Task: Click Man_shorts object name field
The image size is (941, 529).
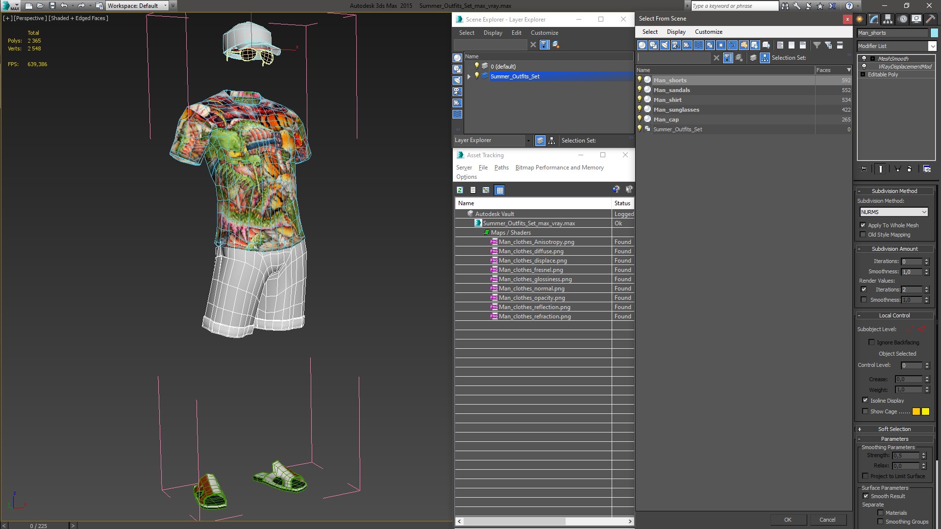Action: coord(892,33)
